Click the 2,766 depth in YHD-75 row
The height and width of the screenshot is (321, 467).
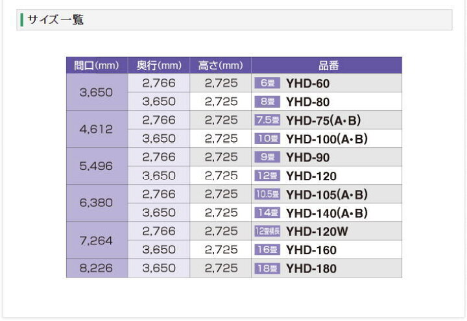point(159,120)
